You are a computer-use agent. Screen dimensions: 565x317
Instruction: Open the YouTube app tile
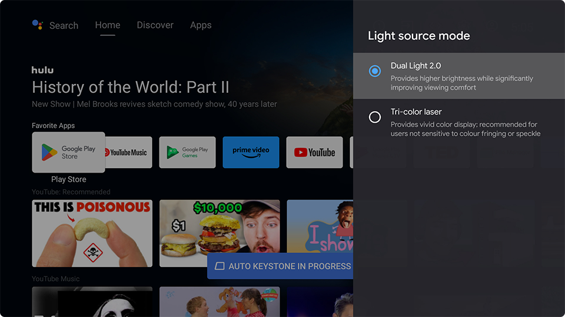[314, 153]
